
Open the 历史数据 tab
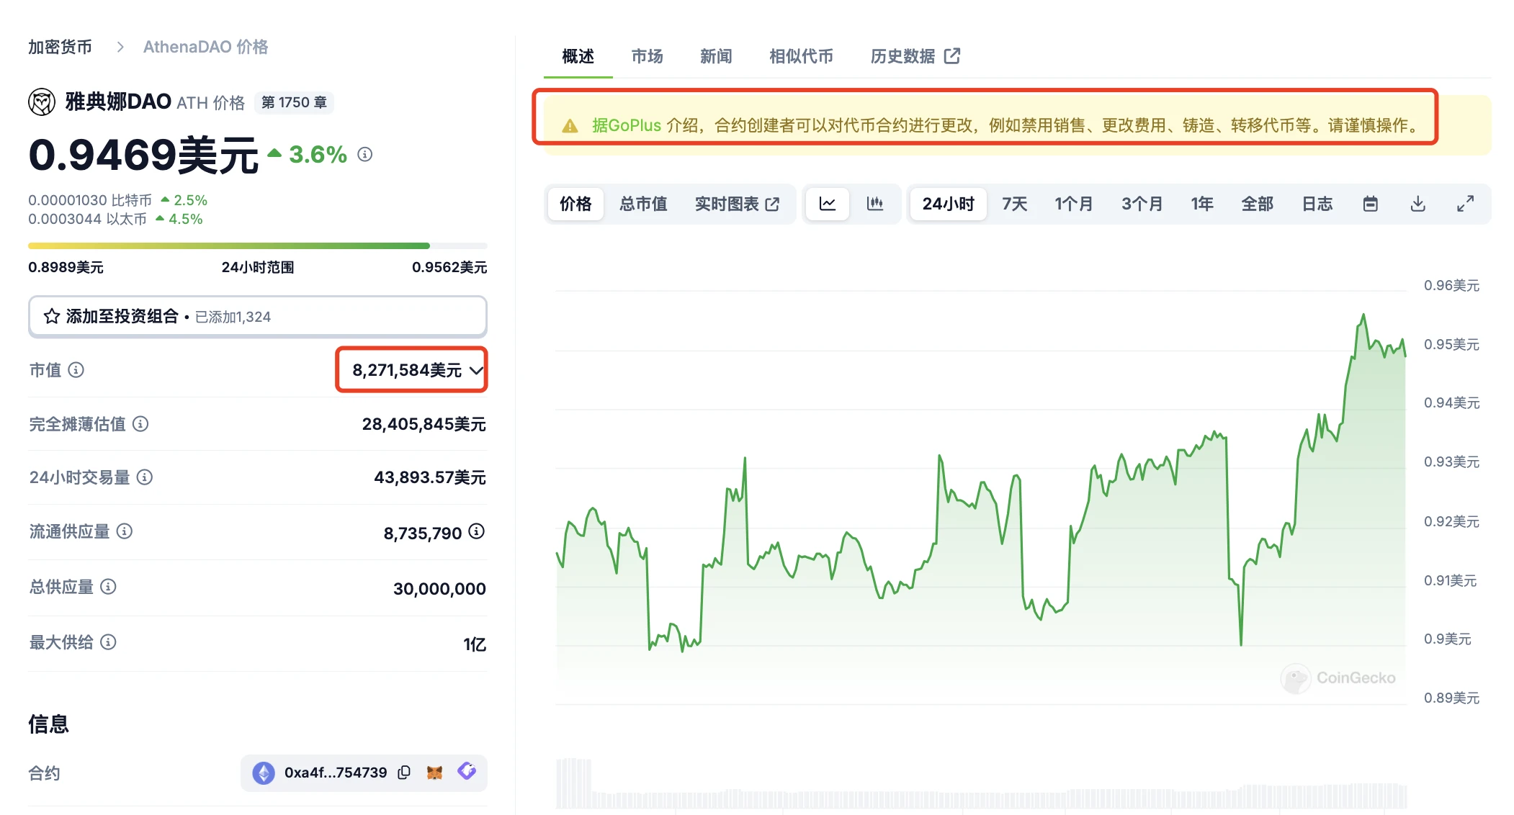pos(902,56)
